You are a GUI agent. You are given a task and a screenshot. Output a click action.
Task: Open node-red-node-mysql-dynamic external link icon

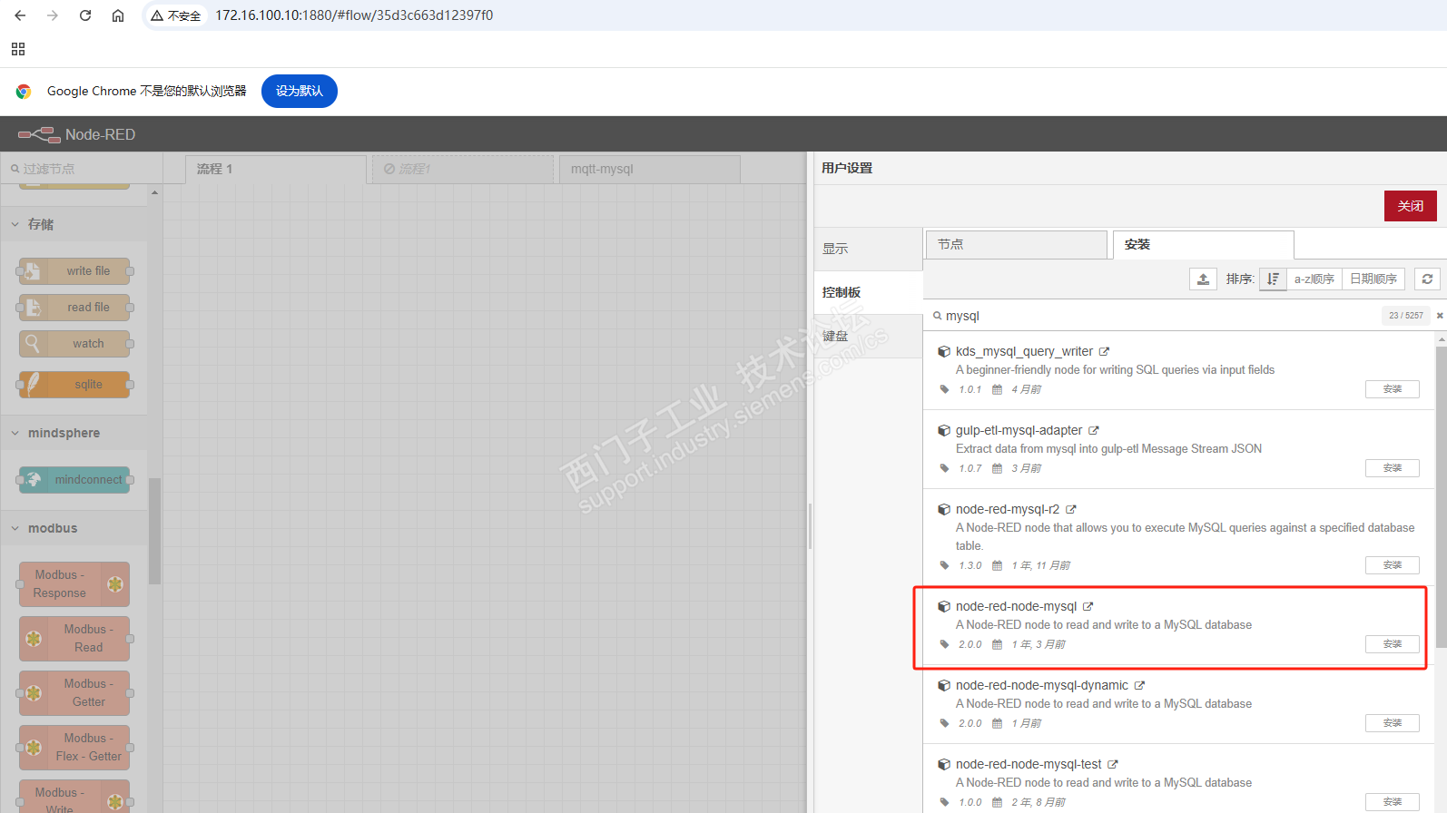[x=1140, y=685]
